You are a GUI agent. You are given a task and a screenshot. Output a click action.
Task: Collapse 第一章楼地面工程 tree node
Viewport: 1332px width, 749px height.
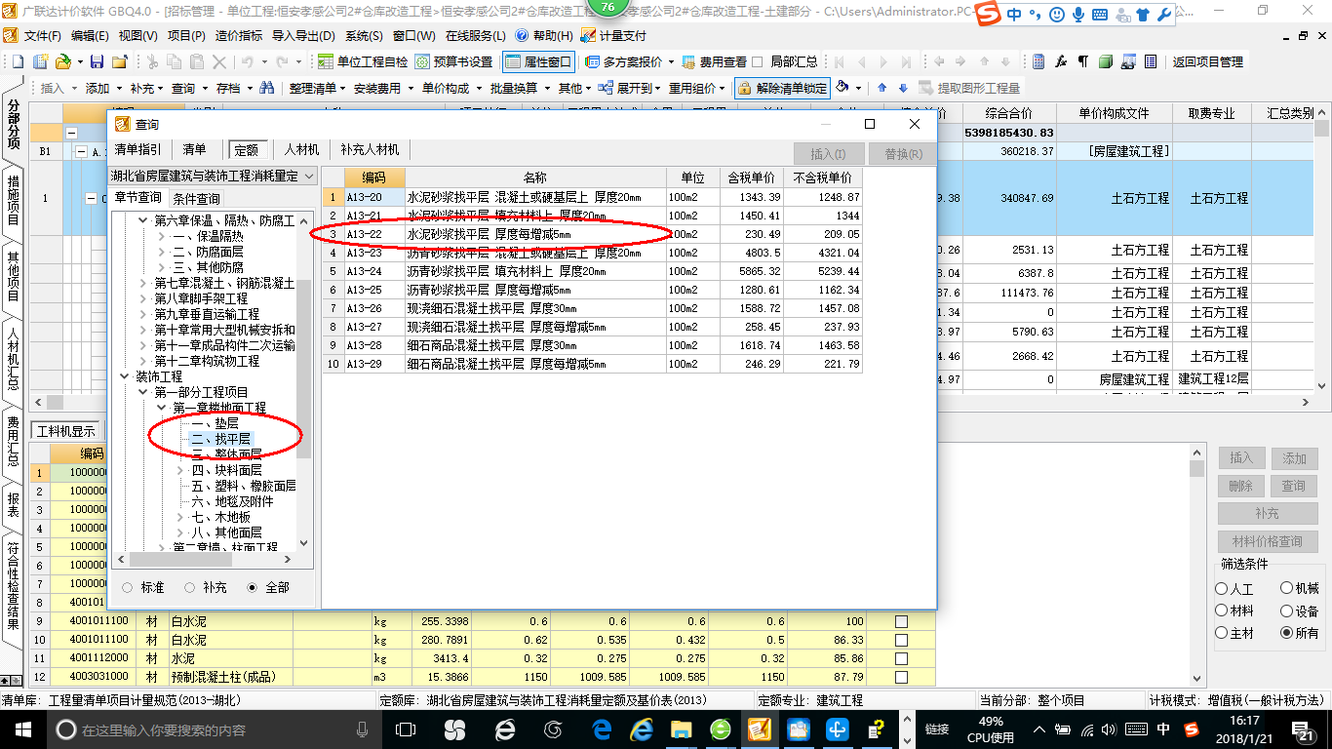[162, 408]
